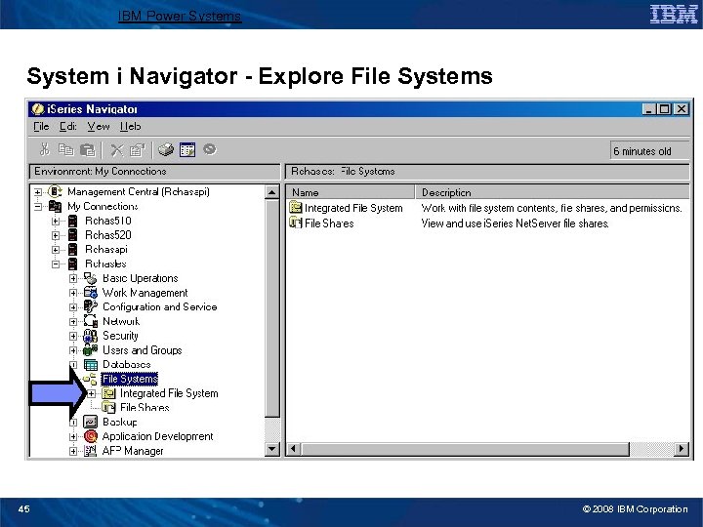Click the Rchasapi server icon

point(72,250)
